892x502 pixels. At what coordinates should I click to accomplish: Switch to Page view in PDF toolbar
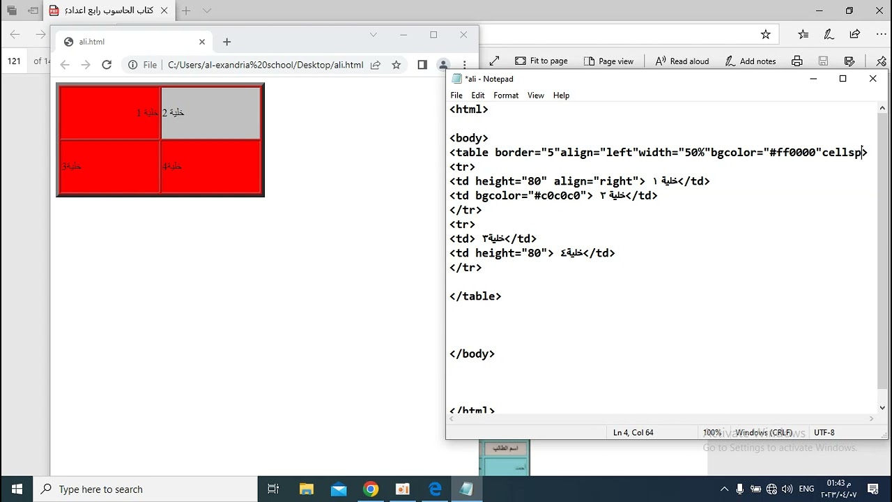[x=608, y=61]
